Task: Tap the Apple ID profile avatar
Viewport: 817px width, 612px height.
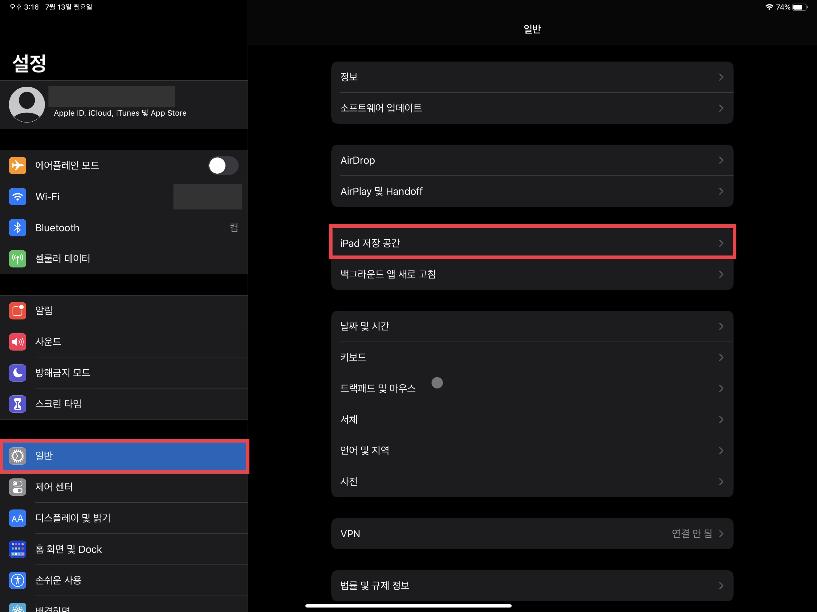Action: click(x=27, y=105)
